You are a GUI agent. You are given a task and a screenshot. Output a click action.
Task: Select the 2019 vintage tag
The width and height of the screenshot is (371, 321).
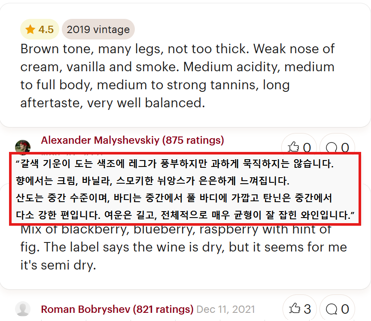[98, 30]
